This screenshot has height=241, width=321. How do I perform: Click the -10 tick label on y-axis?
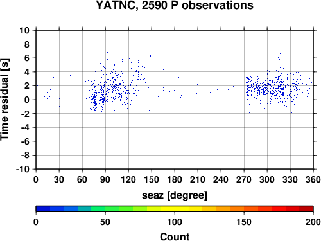click(22, 169)
